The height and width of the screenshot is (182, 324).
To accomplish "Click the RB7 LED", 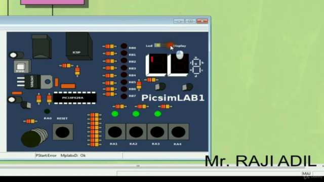I will (x=124, y=96).
